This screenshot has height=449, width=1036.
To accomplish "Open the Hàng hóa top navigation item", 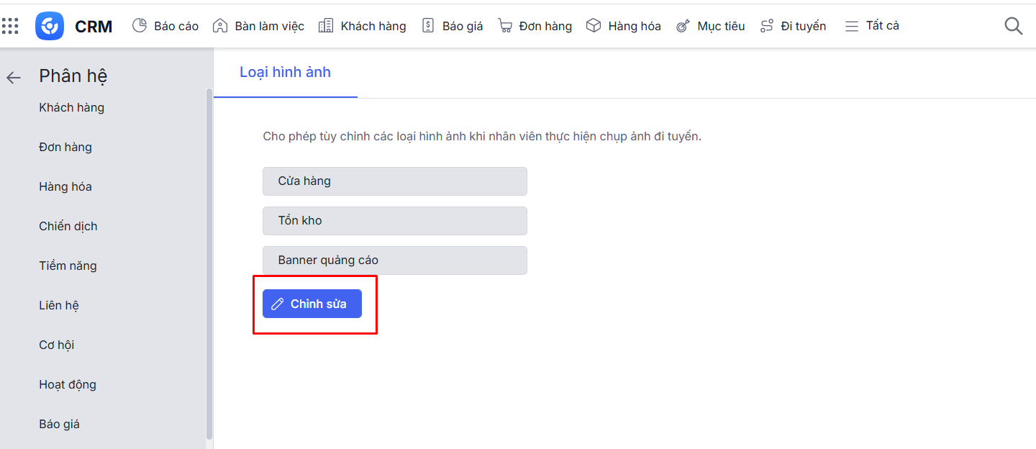I will point(624,27).
